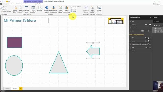Select the oval shape on canvas
Screen dimensions: 163x92
(x=14, y=65)
